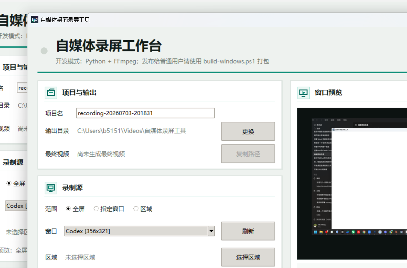The width and height of the screenshot is (407, 268).
Task: Click the 选择区域 button
Action: [x=248, y=257]
